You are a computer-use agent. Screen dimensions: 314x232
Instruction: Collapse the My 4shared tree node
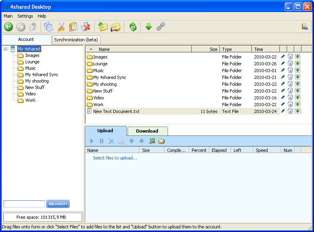(x=6, y=49)
